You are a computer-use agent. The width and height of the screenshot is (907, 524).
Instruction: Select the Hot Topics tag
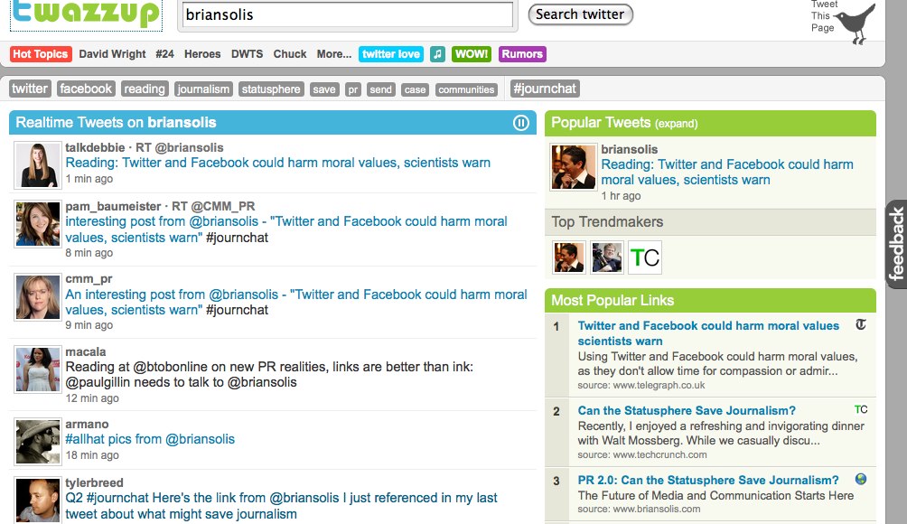41,54
